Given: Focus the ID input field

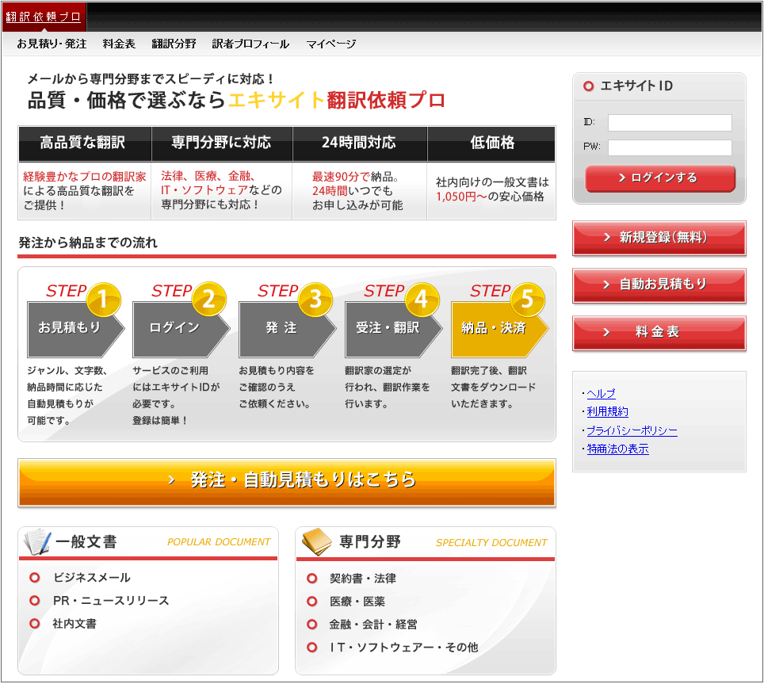Looking at the screenshot, I should pos(670,123).
